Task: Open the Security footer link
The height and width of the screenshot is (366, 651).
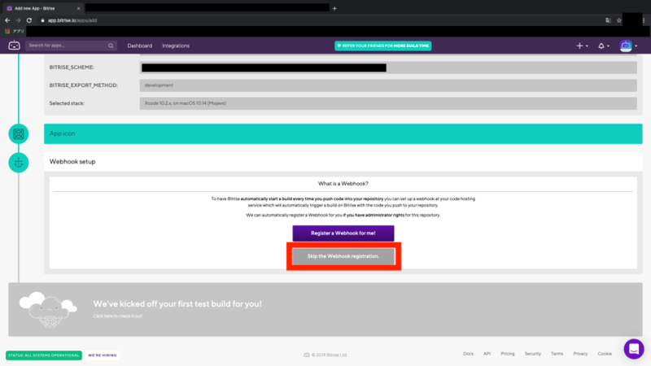Action: pyautogui.click(x=533, y=354)
